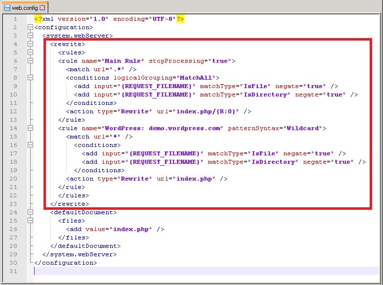383x285 pixels.
Task: Close the web.config tab
Action: (x=43, y=8)
